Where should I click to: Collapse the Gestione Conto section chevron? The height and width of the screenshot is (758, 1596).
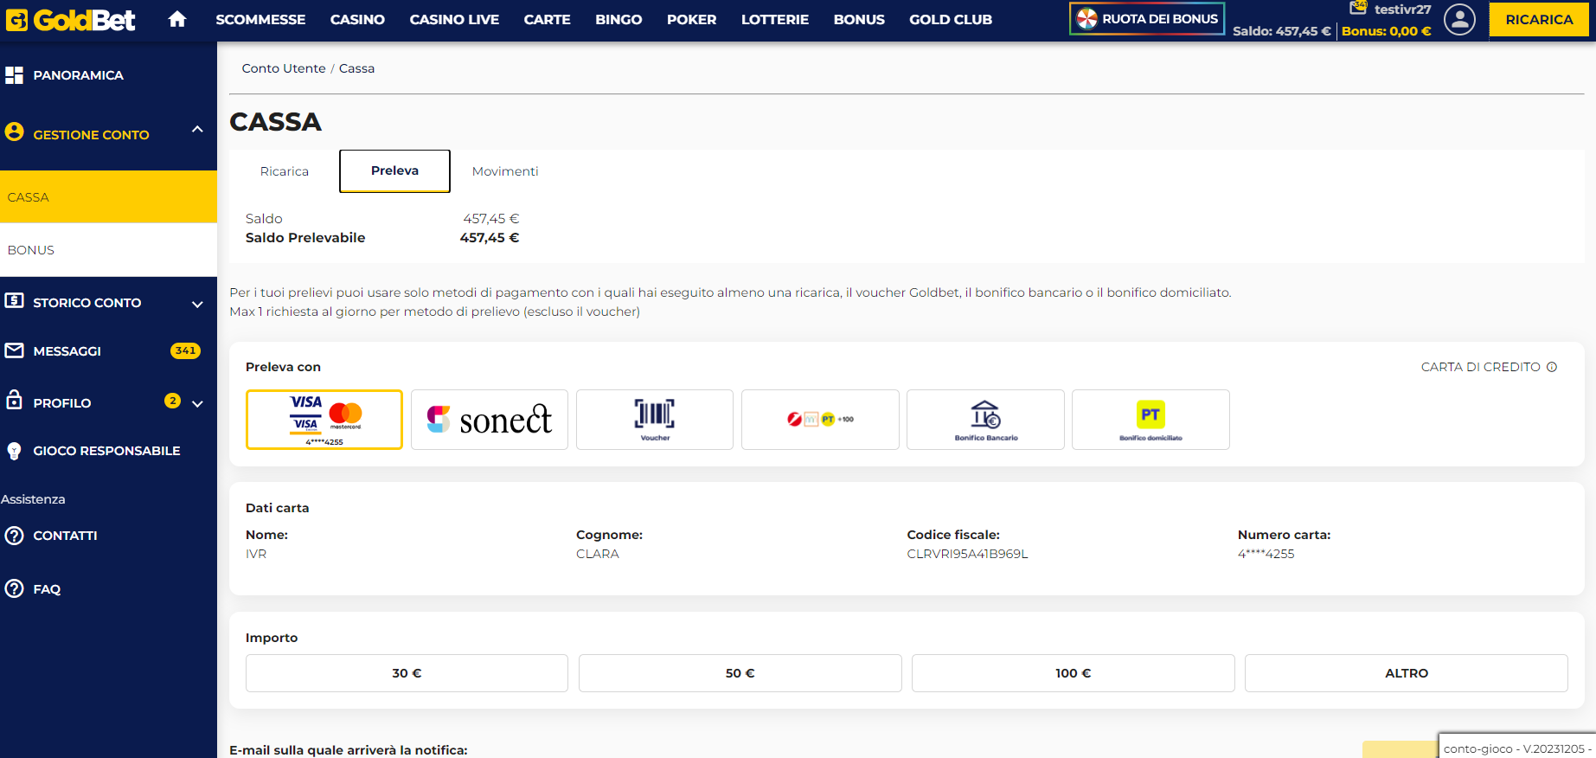[197, 130]
